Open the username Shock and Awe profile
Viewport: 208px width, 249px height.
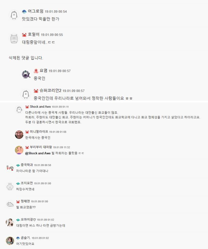tap(40, 107)
